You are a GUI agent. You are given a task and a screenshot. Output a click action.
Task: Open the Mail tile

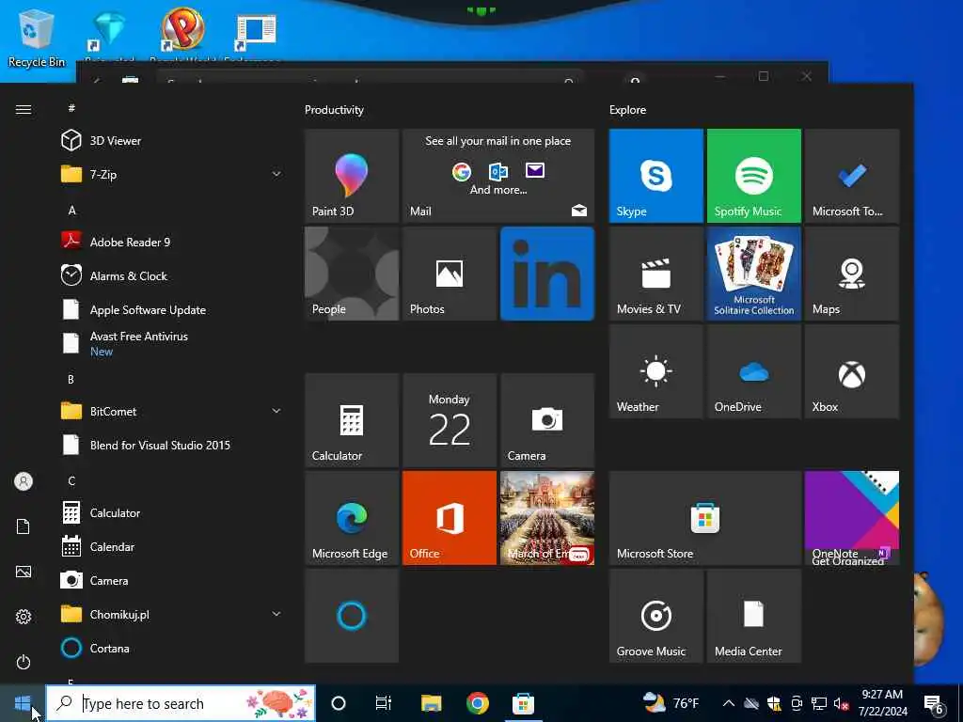[x=498, y=176]
